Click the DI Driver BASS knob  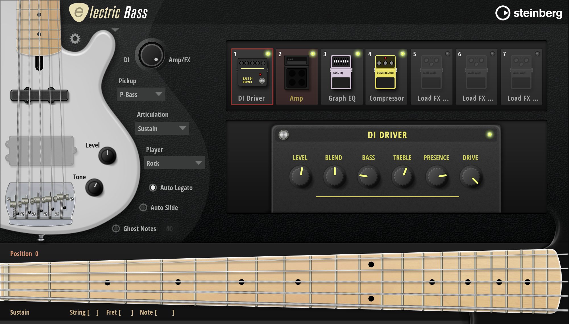click(368, 176)
